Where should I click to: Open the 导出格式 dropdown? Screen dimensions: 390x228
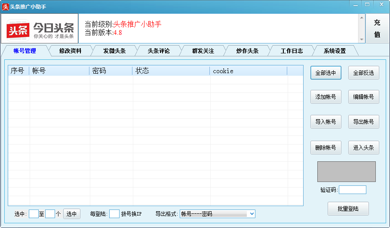[218, 214]
